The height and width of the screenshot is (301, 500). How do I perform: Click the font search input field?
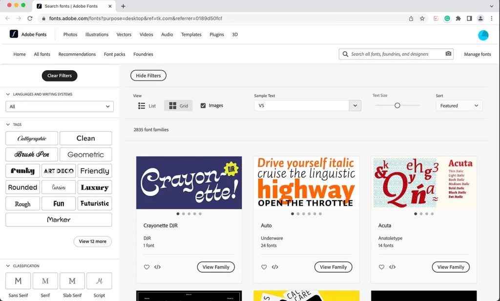pos(397,54)
